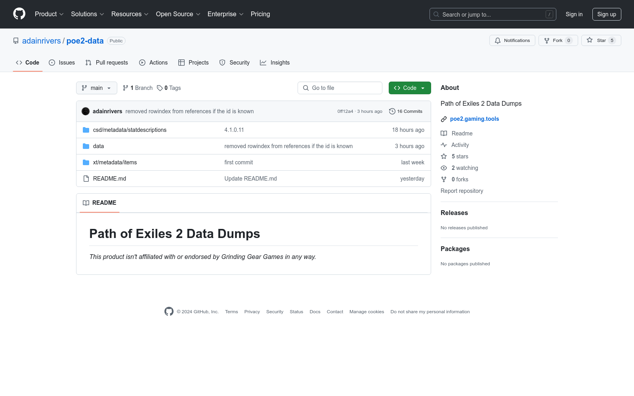The width and height of the screenshot is (634, 396).
Task: Click the eye icon beside 2 watching
Action: coord(444,168)
